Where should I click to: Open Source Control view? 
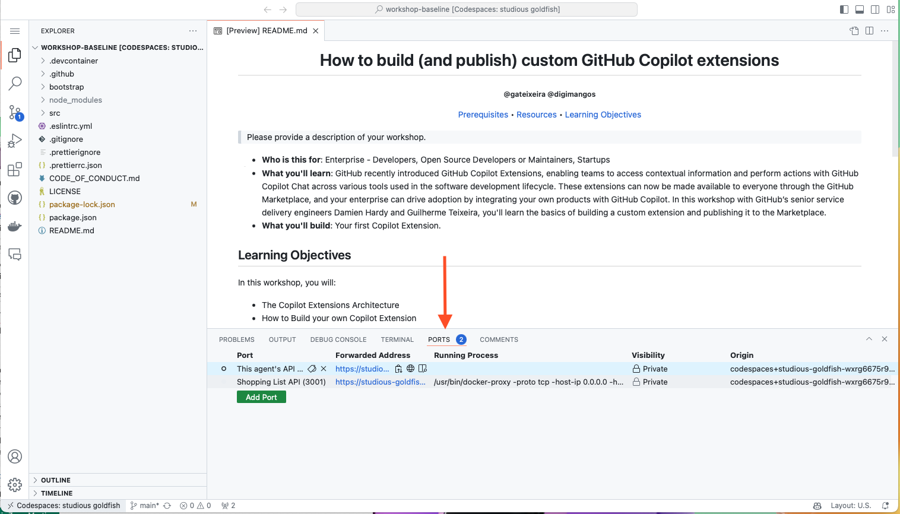pyautogui.click(x=15, y=112)
